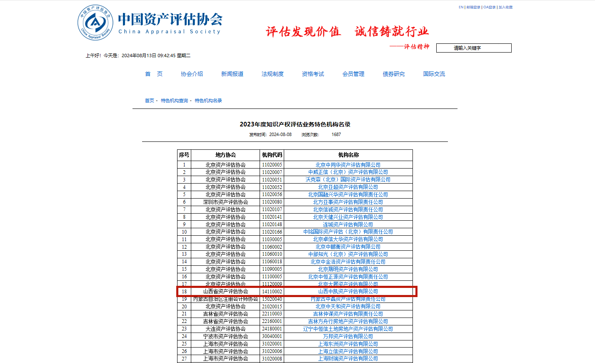Select institution code 30040001 cell
Image resolution: width=595 pixels, height=363 pixels.
272,336
